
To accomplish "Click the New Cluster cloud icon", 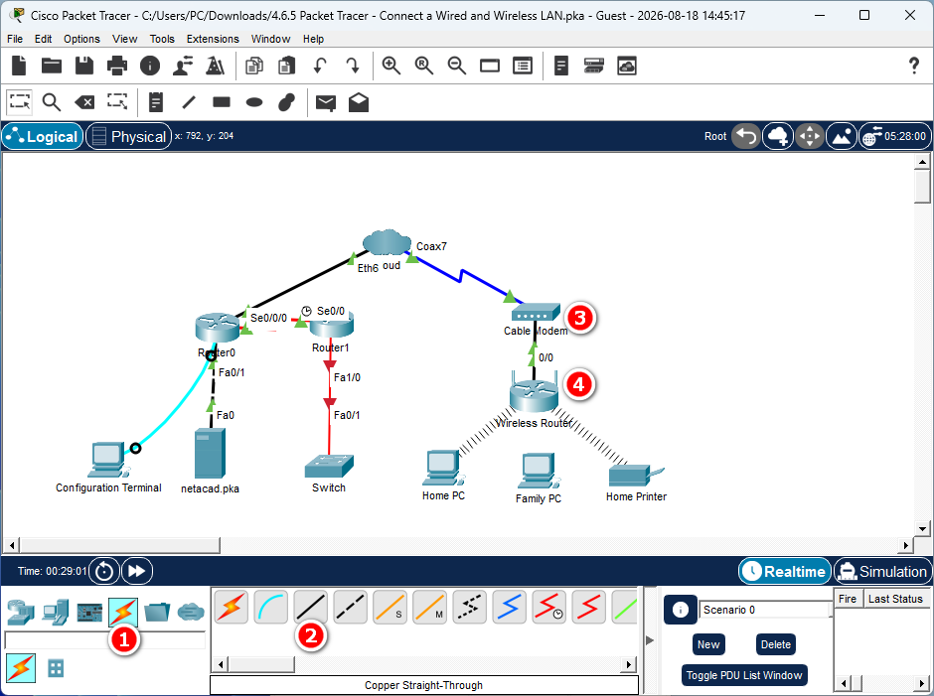I will pyautogui.click(x=778, y=136).
